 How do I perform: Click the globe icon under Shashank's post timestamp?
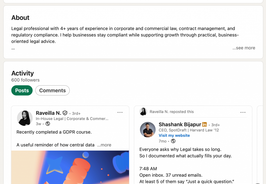click(x=173, y=141)
